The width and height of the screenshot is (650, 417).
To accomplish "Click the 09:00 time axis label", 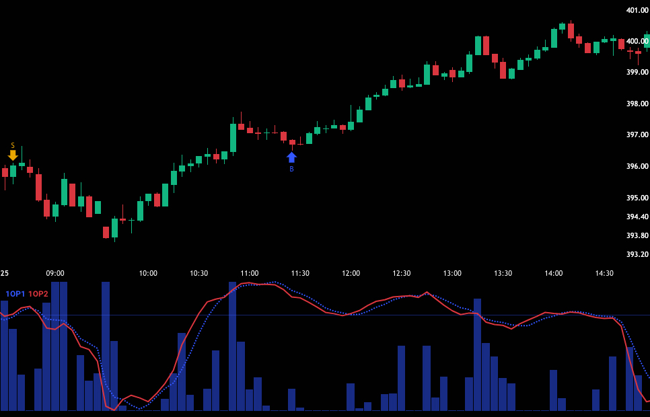I will pos(55,273).
